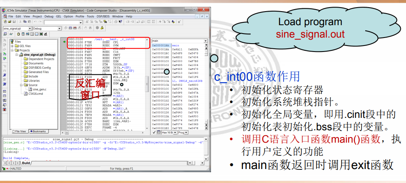Open the Profile menu
Viewport: 406px width, 183px height.
coord(80,16)
